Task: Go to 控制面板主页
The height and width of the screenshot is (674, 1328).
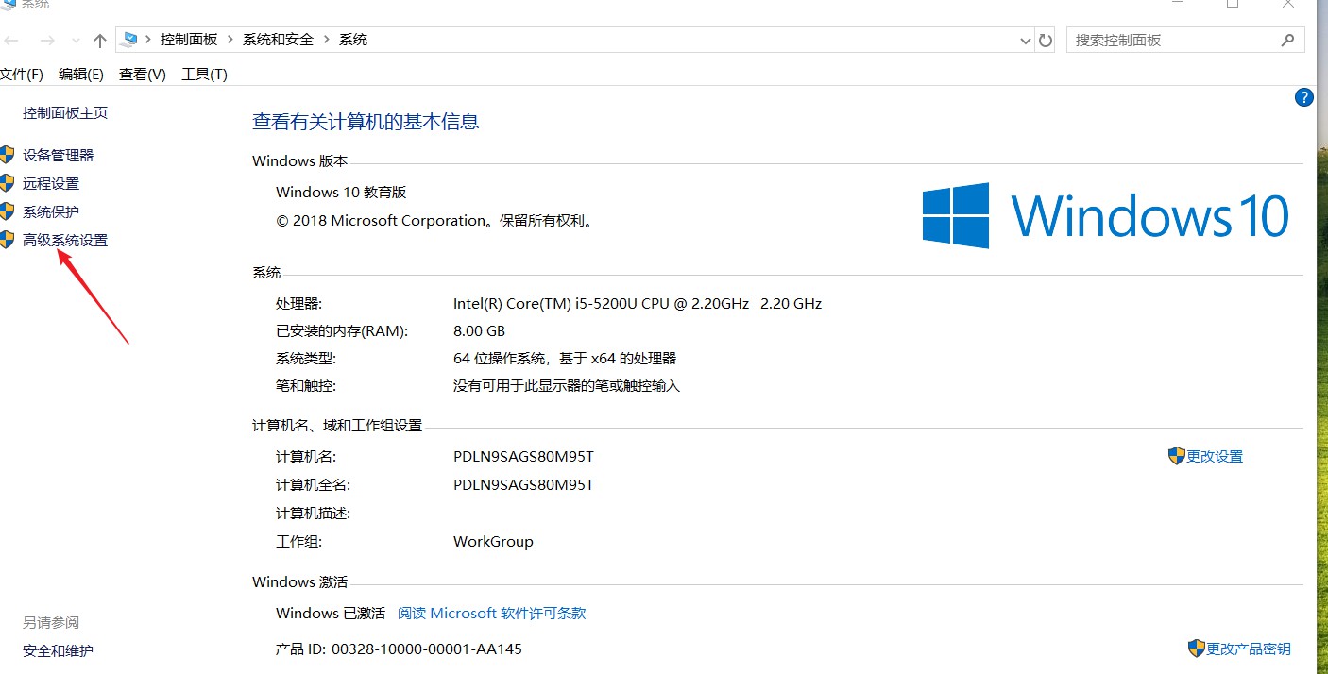Action: (x=65, y=112)
